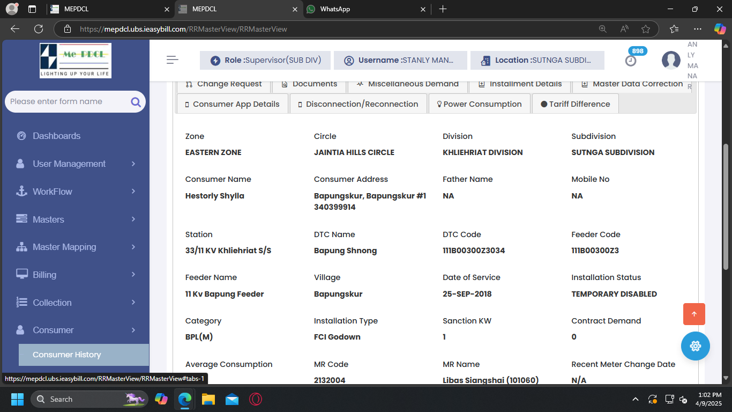Collapse the Consumer sidebar menu
This screenshot has width=732, height=412.
pyautogui.click(x=76, y=330)
